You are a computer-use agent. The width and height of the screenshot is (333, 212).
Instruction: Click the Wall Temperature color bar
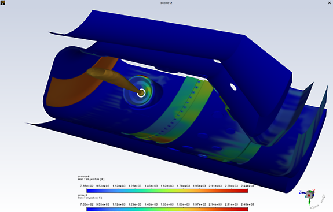pyautogui.click(x=167, y=191)
